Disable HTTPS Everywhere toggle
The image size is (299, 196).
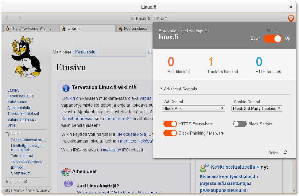[x=170, y=124]
